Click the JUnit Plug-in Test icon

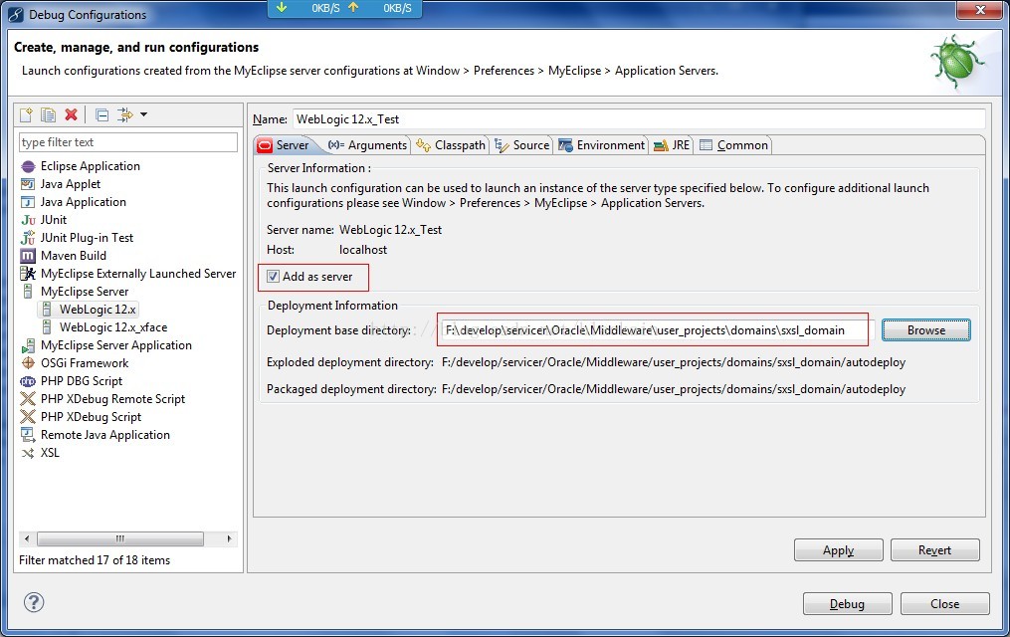click(28, 238)
